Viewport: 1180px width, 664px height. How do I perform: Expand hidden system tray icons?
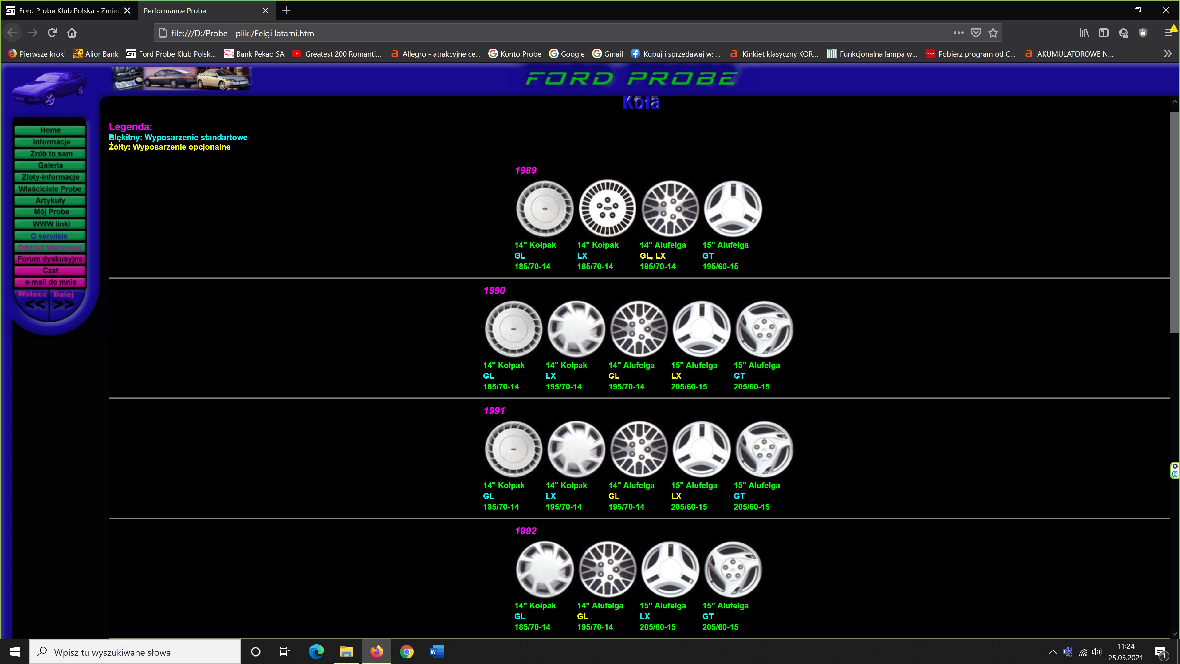click(1052, 652)
